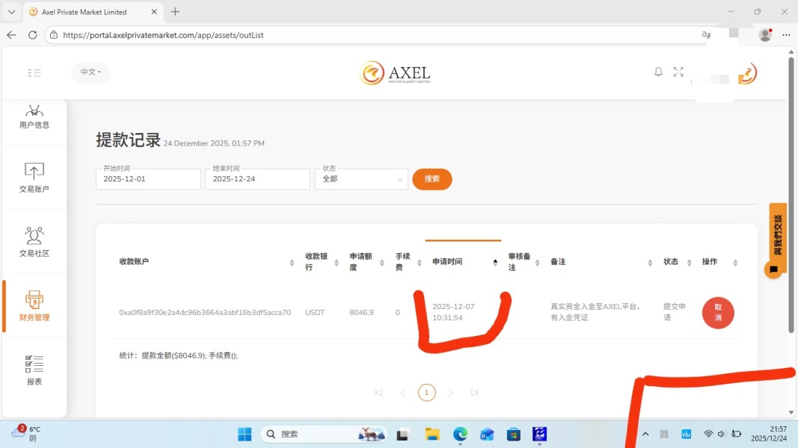Open 报表 in the sidebar

point(34,370)
